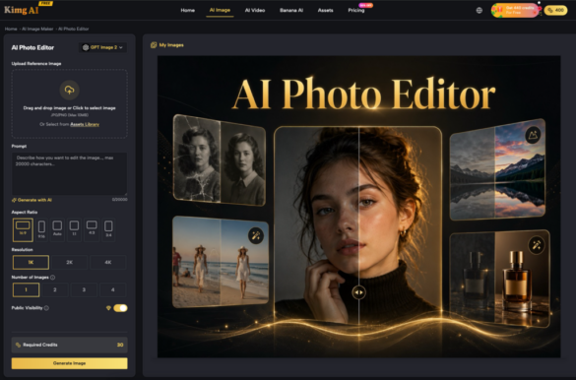Select the 2K resolution option
This screenshot has width=576, height=380.
click(70, 263)
